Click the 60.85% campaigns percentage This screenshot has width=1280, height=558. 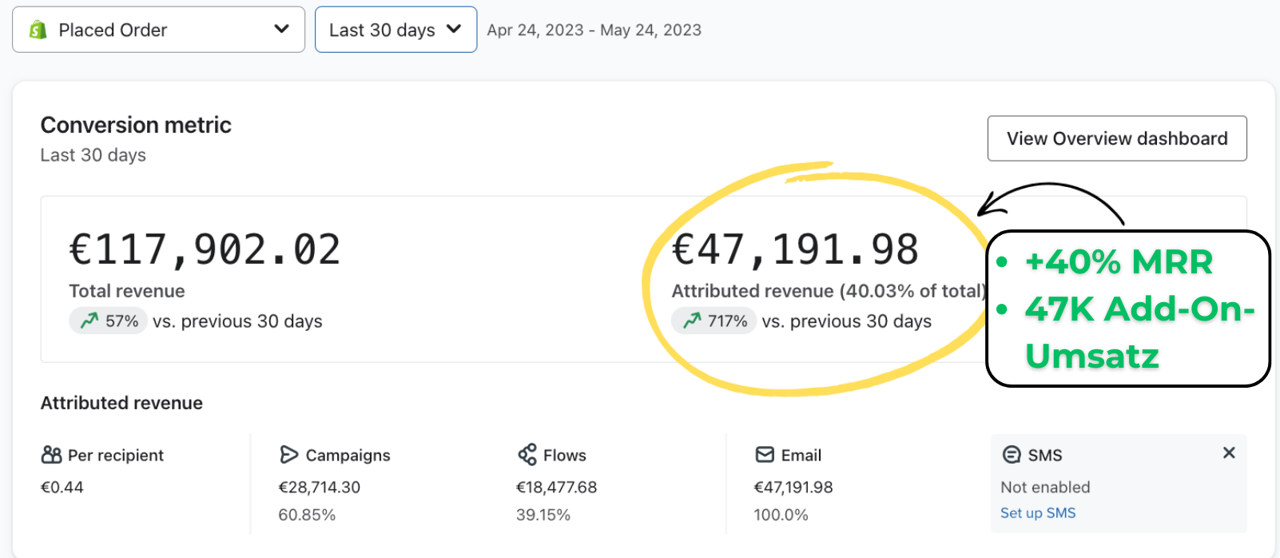(x=307, y=515)
